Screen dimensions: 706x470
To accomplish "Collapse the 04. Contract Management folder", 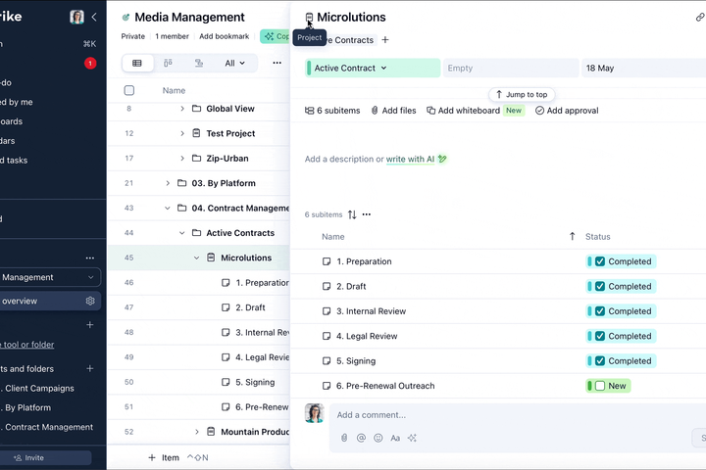I will click(168, 208).
